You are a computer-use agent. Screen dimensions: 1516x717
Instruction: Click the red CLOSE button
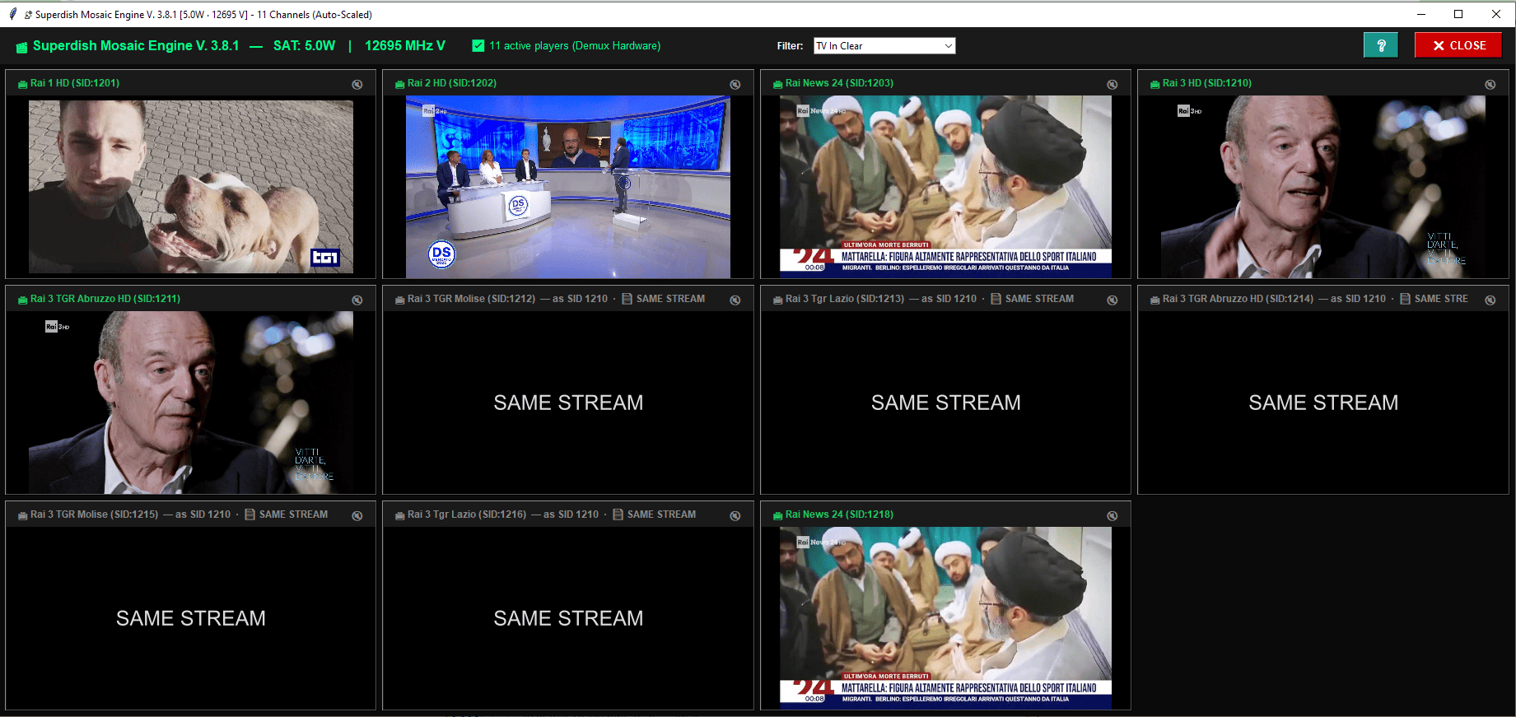pyautogui.click(x=1458, y=45)
